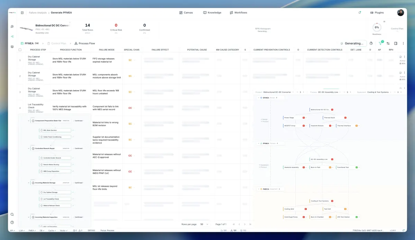Image resolution: width=415 pixels, height=240 pixels.
Task: Open the layers icon in left sidebar
Action: [12, 47]
